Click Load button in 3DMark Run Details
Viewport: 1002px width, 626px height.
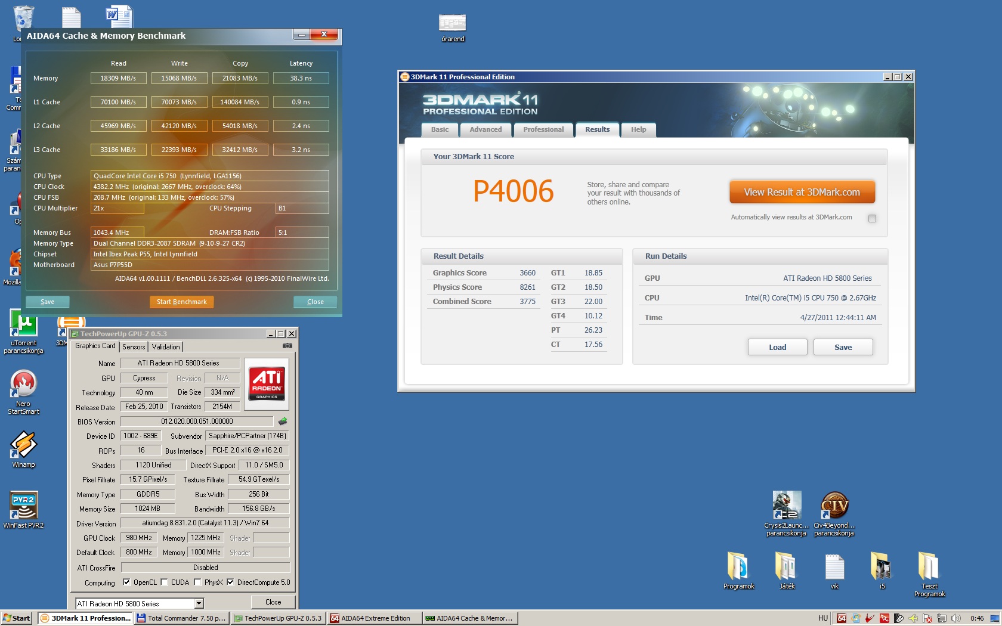click(777, 347)
